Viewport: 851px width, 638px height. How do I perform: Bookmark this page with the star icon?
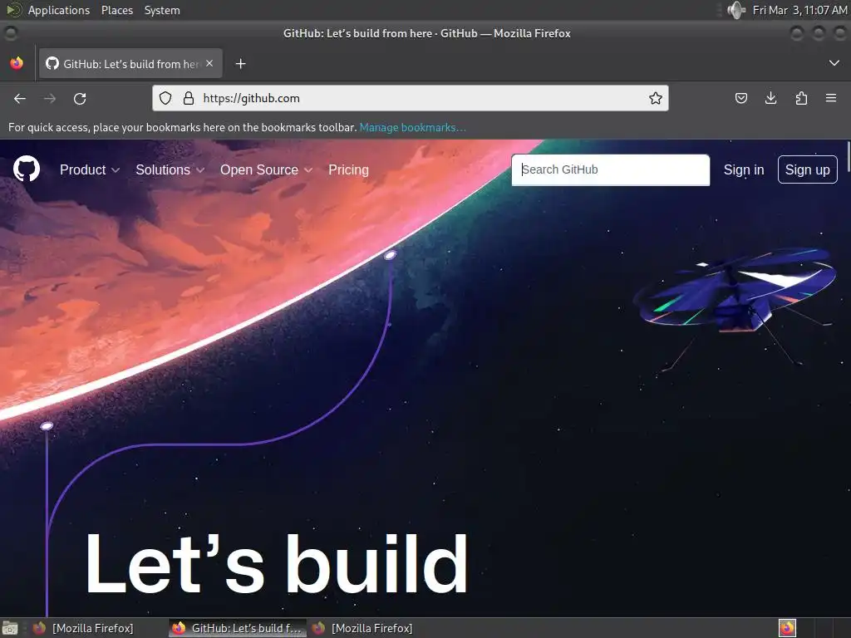[656, 98]
